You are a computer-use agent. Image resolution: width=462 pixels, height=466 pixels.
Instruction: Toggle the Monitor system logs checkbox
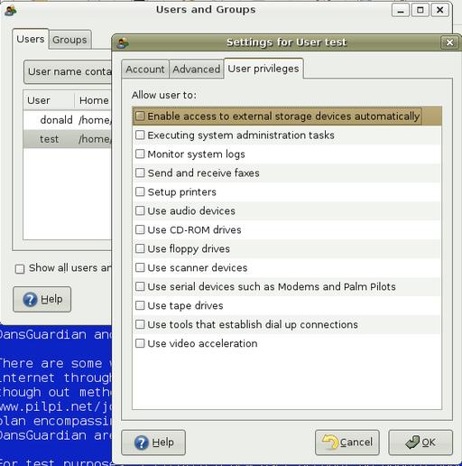coord(140,154)
